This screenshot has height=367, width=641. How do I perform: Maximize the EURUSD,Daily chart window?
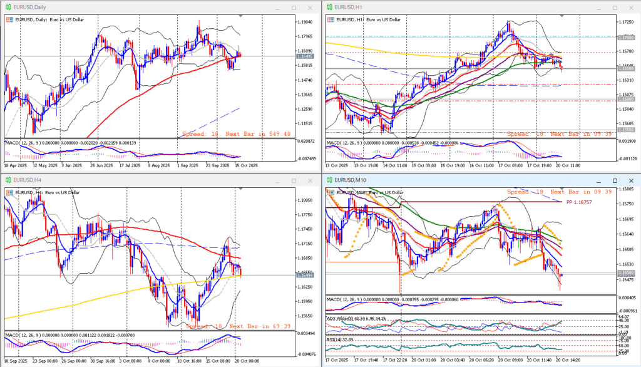[294, 8]
